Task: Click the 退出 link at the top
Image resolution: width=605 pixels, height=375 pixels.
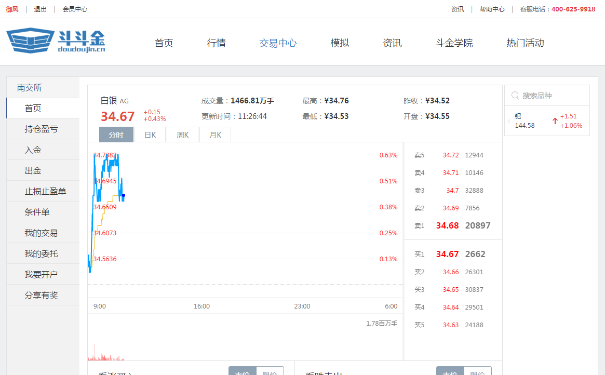Action: pos(40,9)
